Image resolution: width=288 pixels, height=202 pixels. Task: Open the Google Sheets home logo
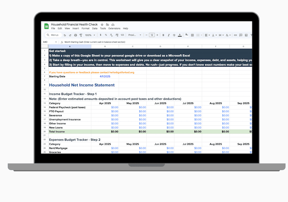coord(46,26)
